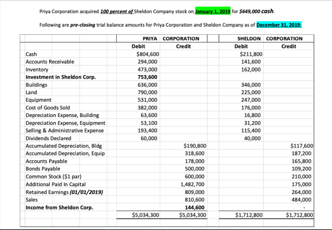Select the 'Bonds Payable' label
This screenshot has height=230, width=332.
pyautogui.click(x=43, y=169)
